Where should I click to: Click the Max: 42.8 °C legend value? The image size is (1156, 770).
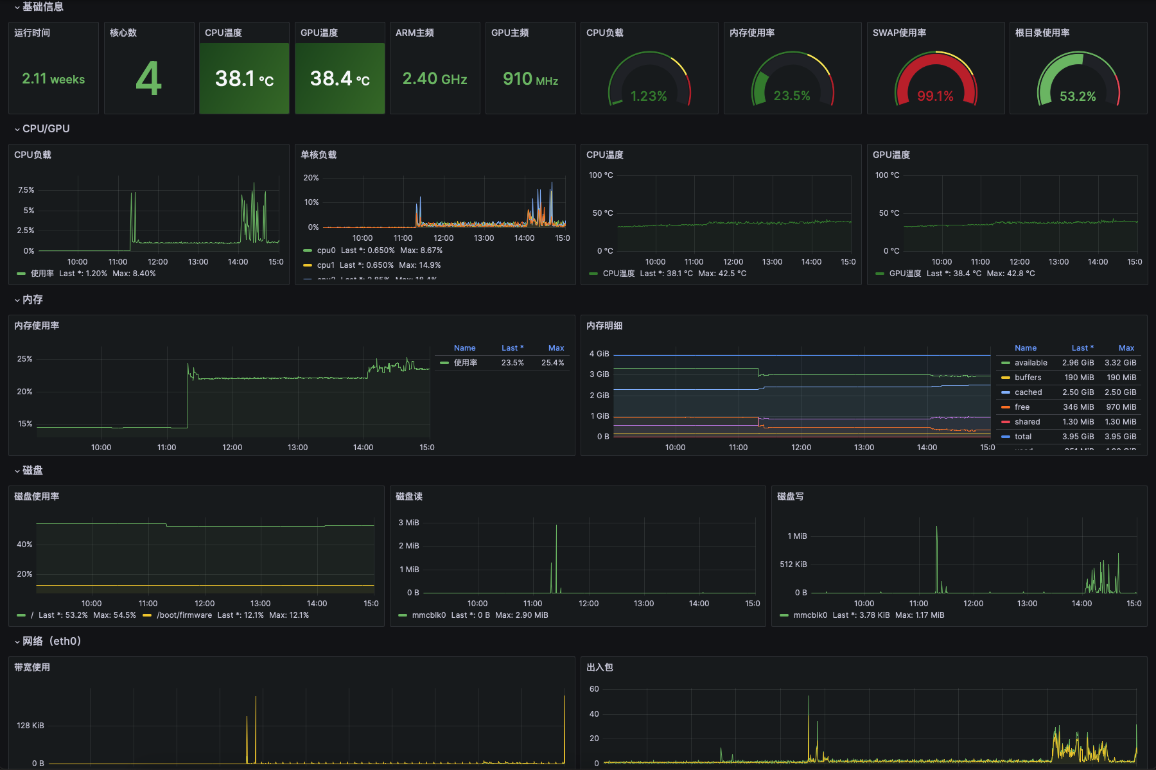1011,274
